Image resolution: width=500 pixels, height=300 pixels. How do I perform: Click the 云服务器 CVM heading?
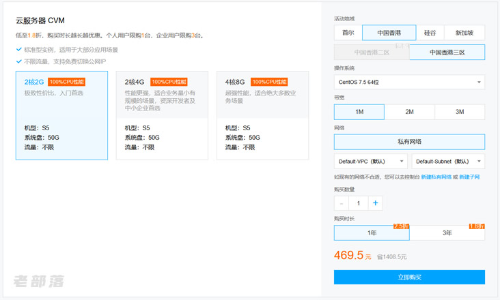pyautogui.click(x=40, y=20)
